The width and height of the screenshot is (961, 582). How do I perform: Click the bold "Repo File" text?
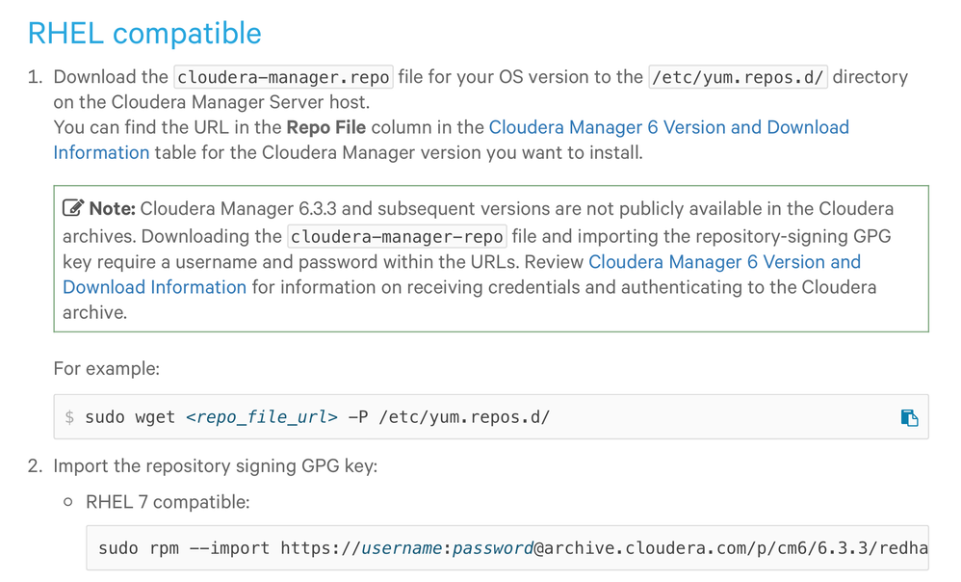point(325,127)
